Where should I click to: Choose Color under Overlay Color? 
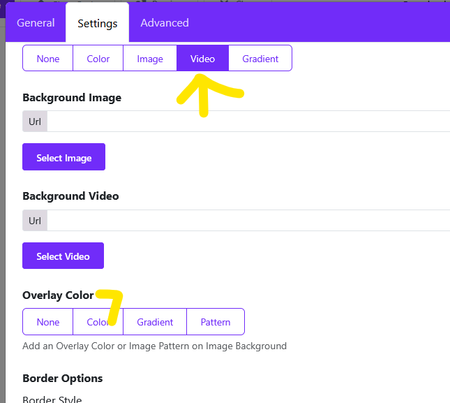tap(98, 322)
